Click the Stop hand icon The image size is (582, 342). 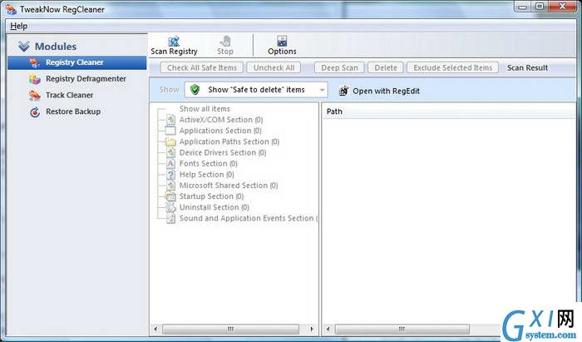(x=225, y=41)
